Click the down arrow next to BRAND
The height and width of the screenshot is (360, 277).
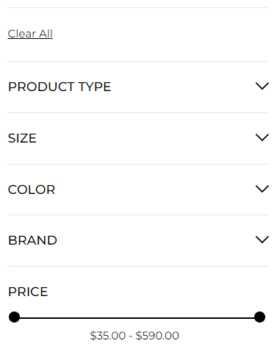[262, 240]
